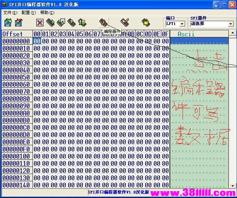The image size is (237, 198).
Task: Click the red X clear buffer icon
Action: tap(40, 23)
